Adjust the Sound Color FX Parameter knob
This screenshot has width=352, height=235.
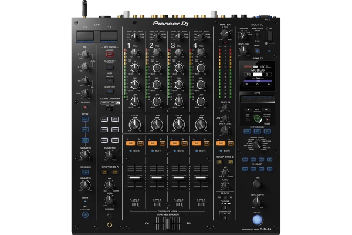109,155
